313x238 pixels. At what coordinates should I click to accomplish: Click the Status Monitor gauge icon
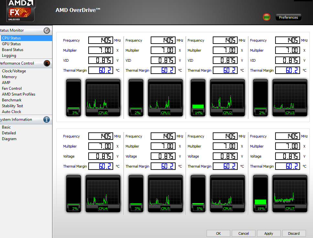47,30
